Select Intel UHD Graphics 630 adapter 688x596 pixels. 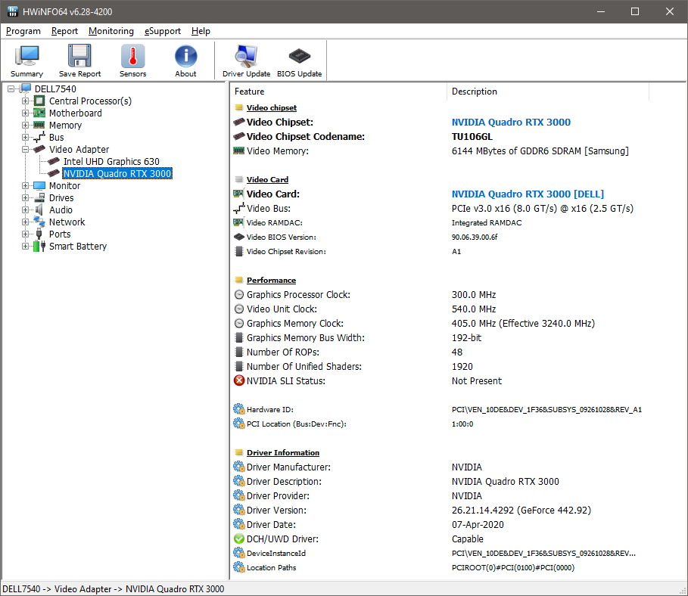(x=111, y=161)
